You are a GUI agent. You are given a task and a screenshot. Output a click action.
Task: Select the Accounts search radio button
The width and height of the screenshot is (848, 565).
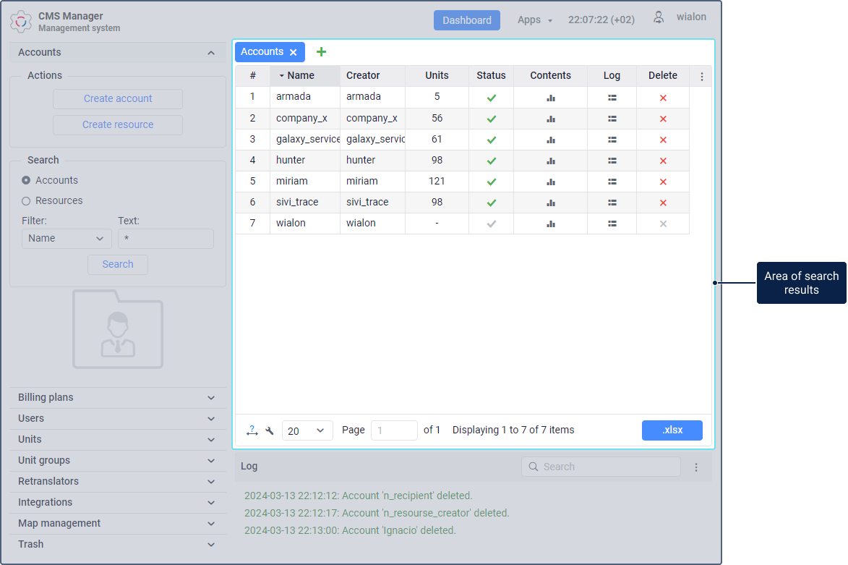point(26,180)
